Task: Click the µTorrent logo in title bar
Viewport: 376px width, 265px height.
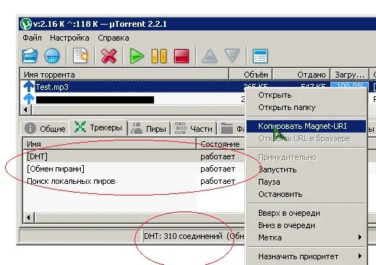Action: (x=26, y=24)
